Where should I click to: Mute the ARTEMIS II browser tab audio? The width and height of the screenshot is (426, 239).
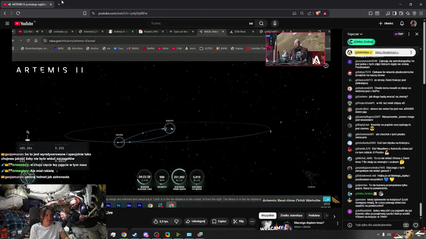point(10,4)
